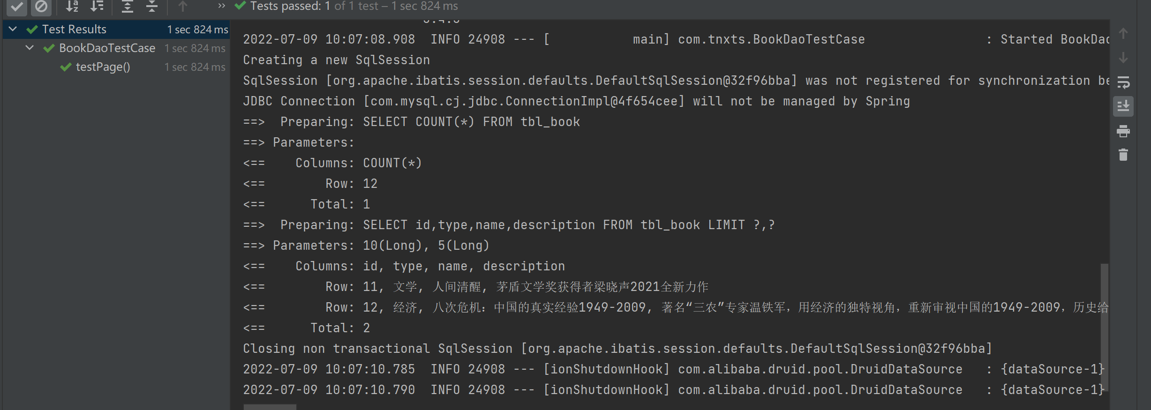Viewport: 1151px width, 410px height.
Task: Toggle the Show Passed tests checkmark button
Action: click(x=16, y=7)
